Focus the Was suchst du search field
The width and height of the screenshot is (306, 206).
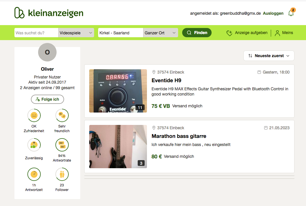[36, 33]
